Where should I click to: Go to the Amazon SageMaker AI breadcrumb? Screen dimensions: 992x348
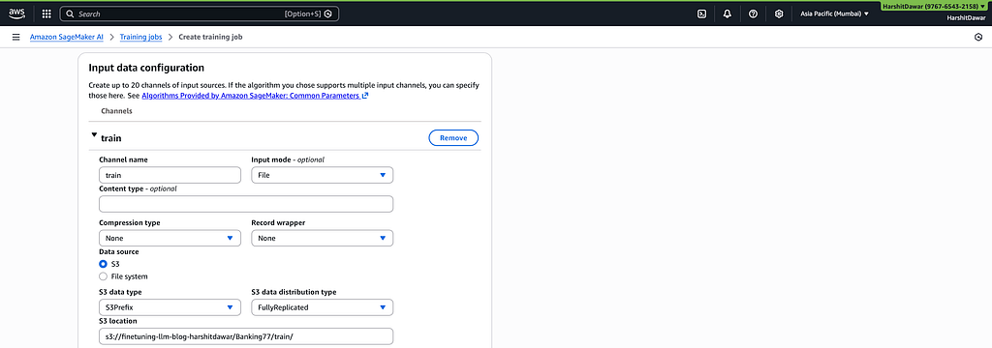coord(67,38)
